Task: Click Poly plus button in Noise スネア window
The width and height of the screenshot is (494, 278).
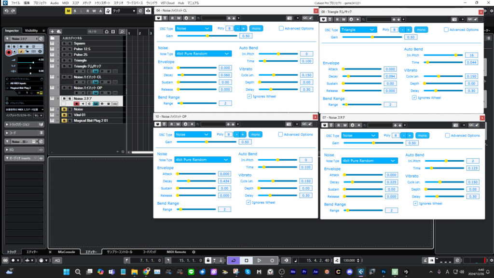Action: 410,136
